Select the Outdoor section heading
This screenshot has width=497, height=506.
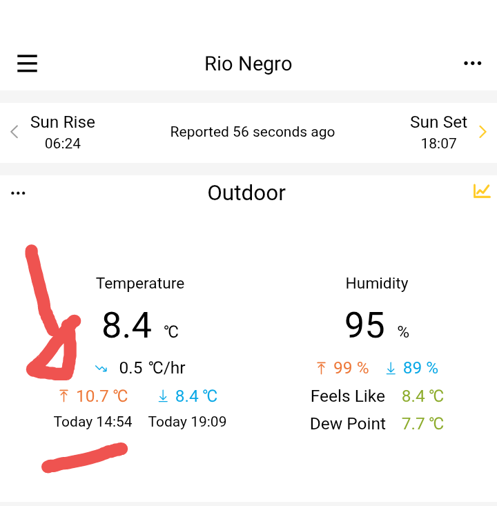(x=246, y=193)
